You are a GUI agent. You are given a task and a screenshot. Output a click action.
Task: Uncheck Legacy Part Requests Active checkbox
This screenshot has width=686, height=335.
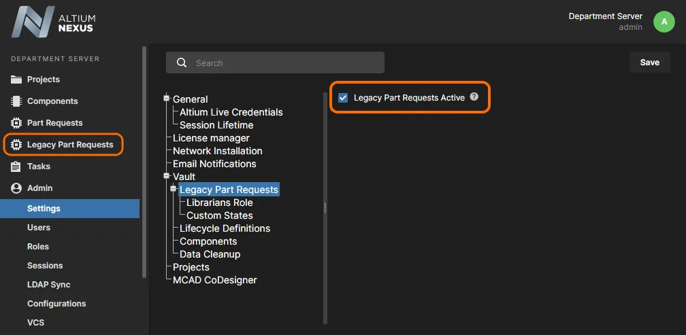click(x=343, y=98)
